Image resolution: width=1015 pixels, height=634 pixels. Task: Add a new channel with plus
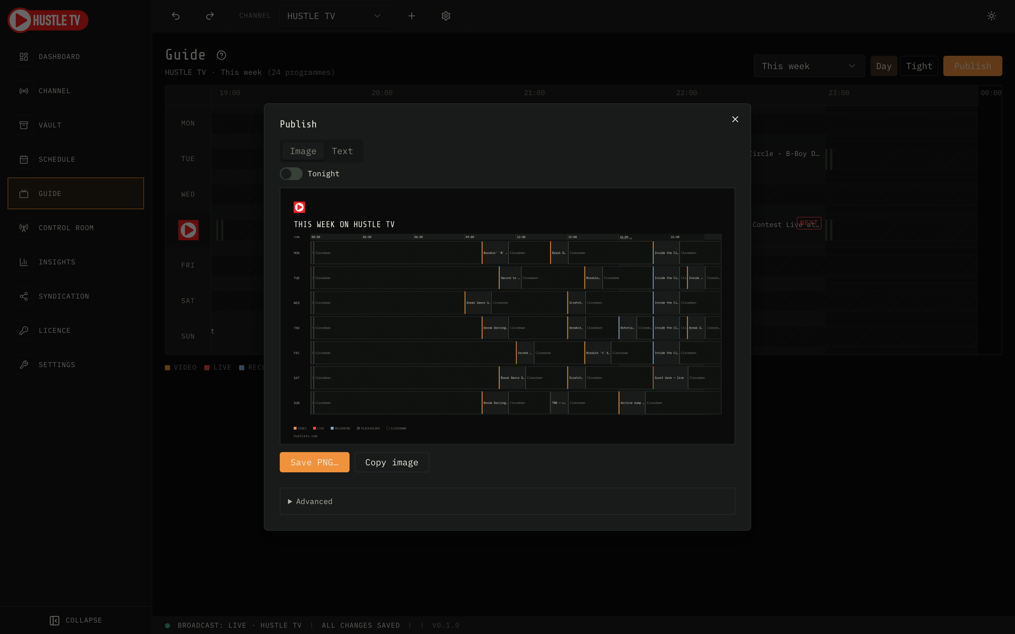tap(412, 16)
